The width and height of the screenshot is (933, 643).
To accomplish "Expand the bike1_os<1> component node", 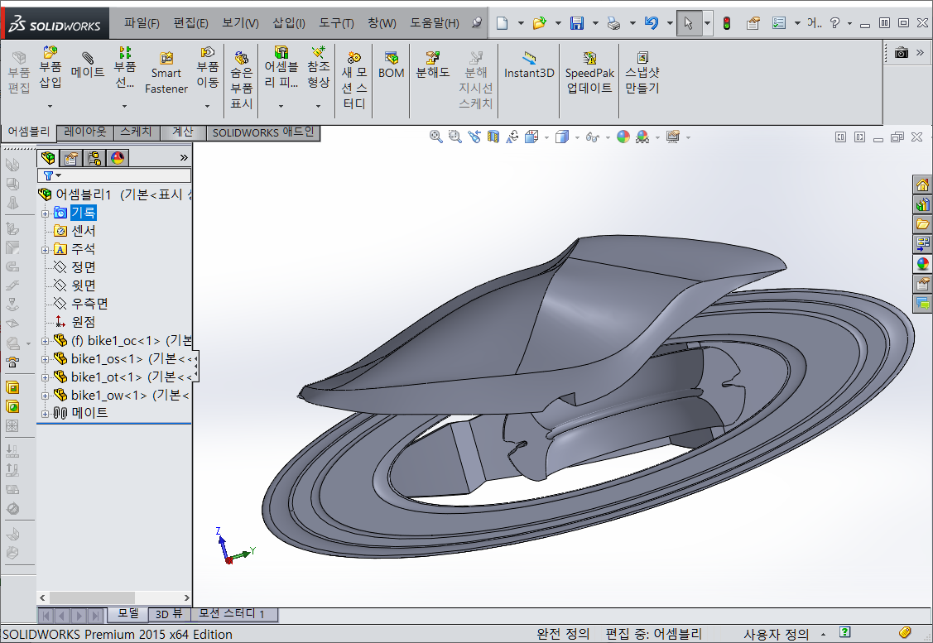I will [45, 360].
